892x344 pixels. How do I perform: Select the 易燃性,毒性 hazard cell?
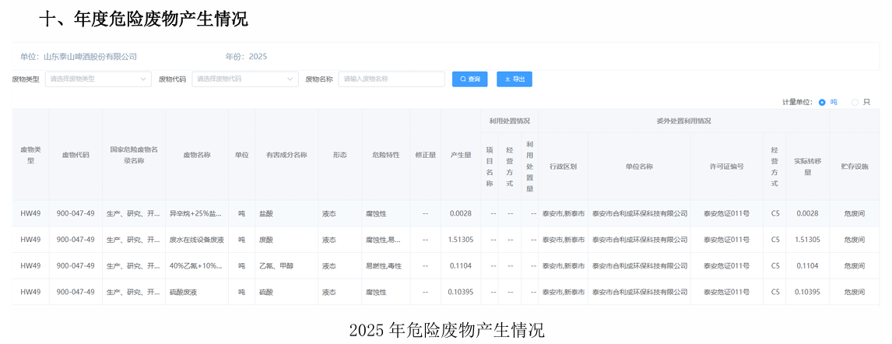[x=384, y=266]
